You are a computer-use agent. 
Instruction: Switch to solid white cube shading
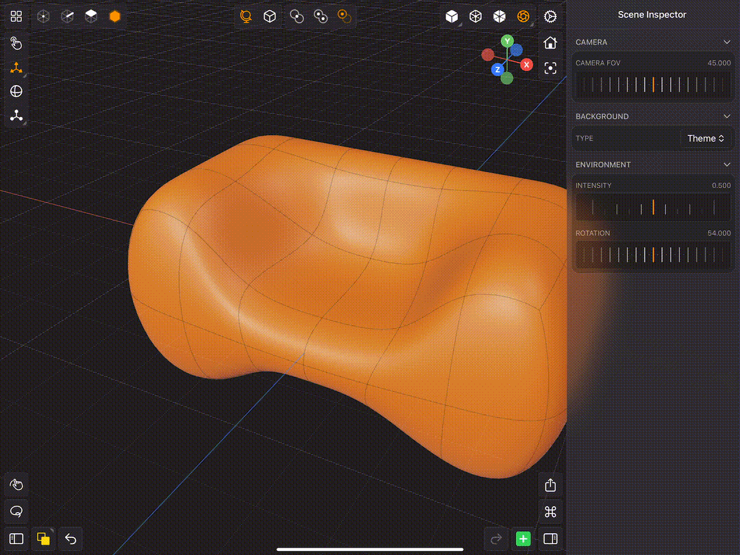(452, 16)
